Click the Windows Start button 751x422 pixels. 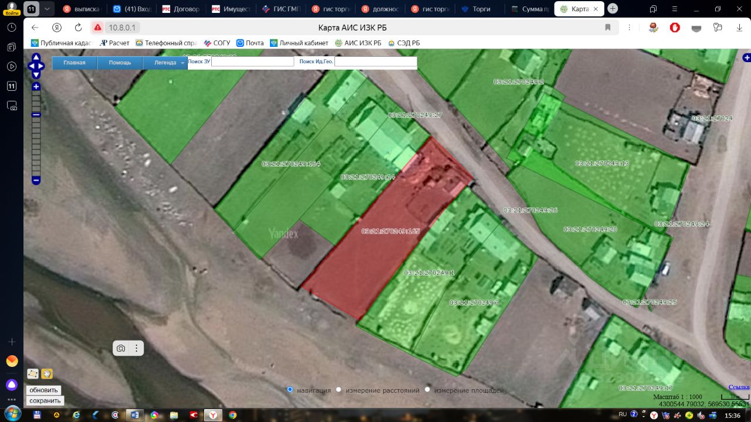pos(12,413)
